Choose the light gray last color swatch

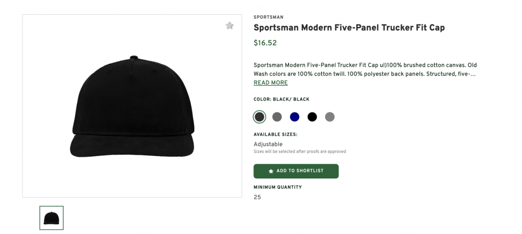coord(330,117)
